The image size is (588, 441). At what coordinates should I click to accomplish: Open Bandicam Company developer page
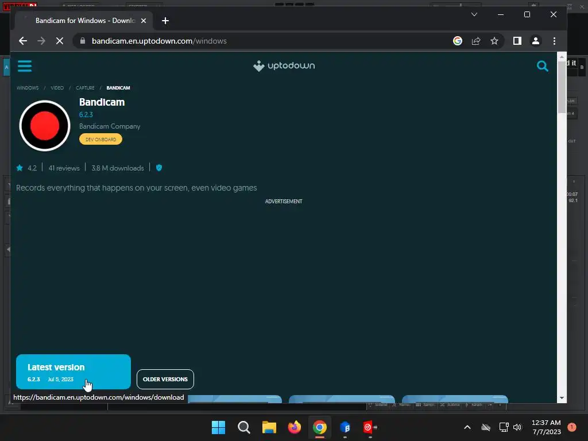[x=110, y=126]
